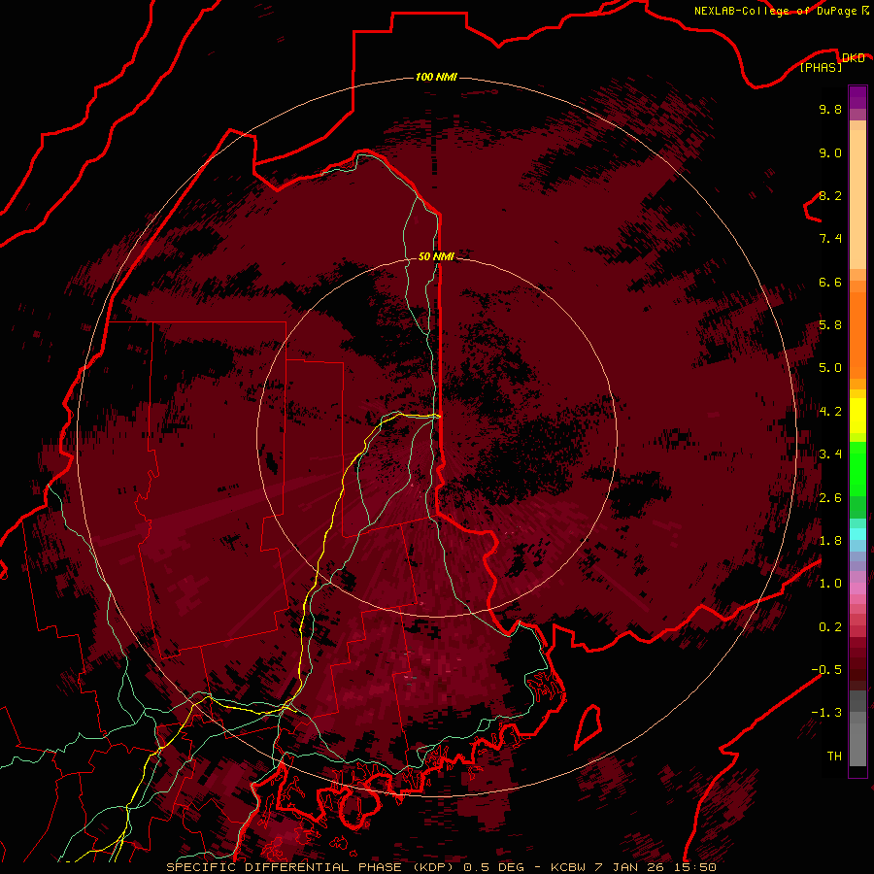Click the 50 NMI range ring label

coord(436,256)
